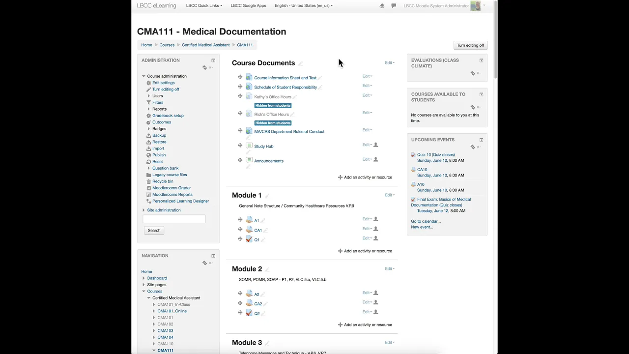
Task: Click plus icon of Module 1 add activity
Action: pyautogui.click(x=340, y=251)
